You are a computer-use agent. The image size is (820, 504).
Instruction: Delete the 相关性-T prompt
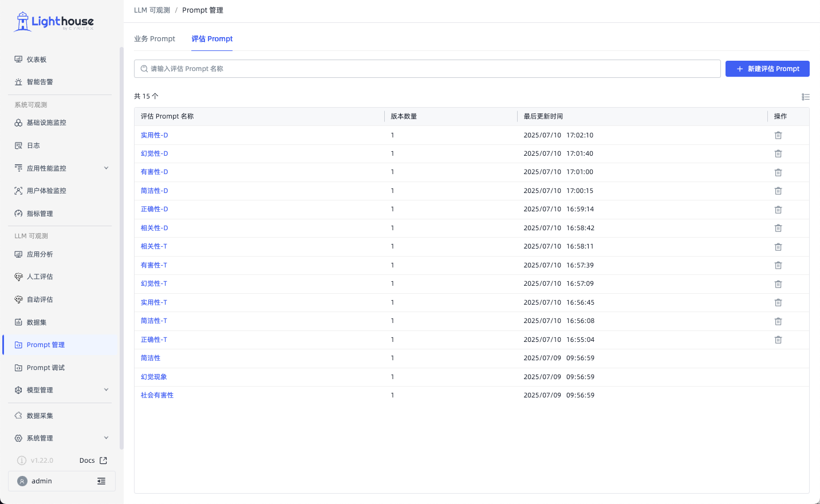(x=778, y=247)
